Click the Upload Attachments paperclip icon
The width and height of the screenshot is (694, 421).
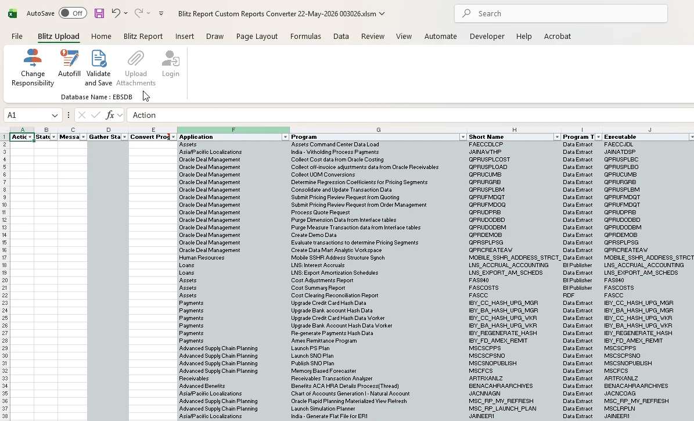click(135, 58)
